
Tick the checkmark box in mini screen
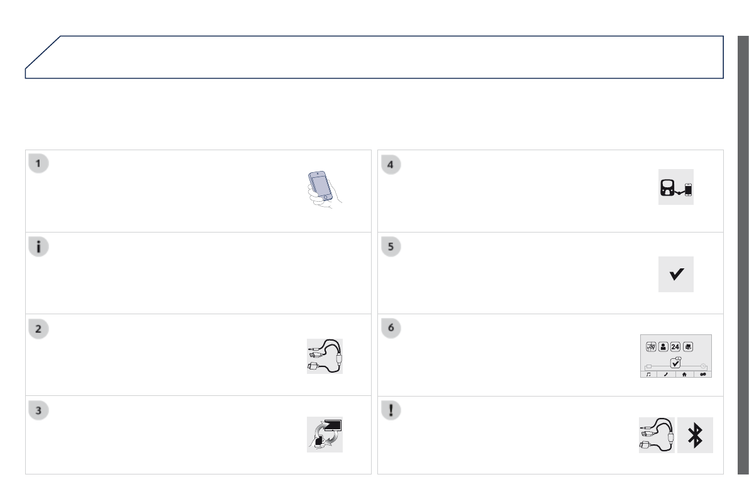click(x=676, y=363)
